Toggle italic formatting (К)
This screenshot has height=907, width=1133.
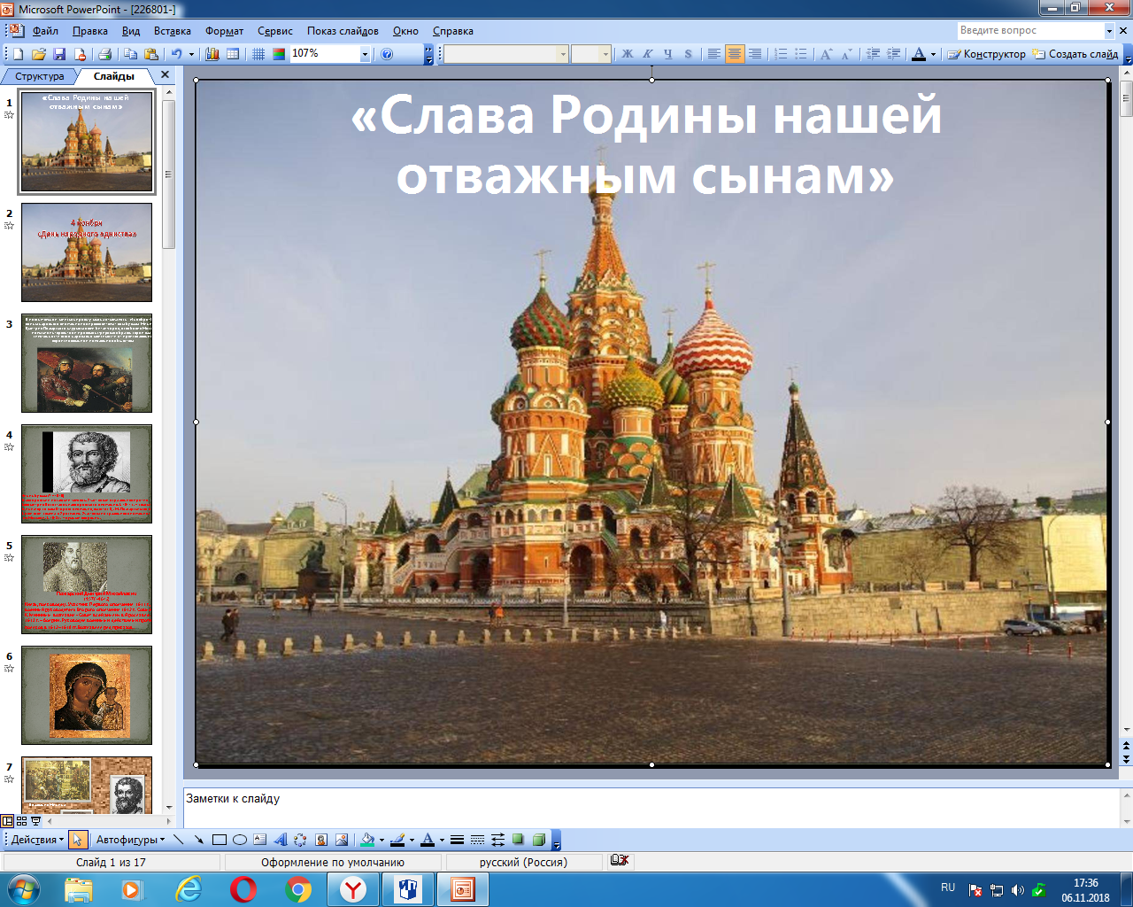[648, 54]
